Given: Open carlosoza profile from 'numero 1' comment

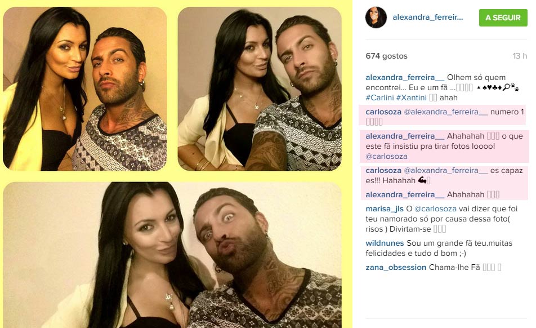Looking at the screenshot, I should tap(383, 112).
